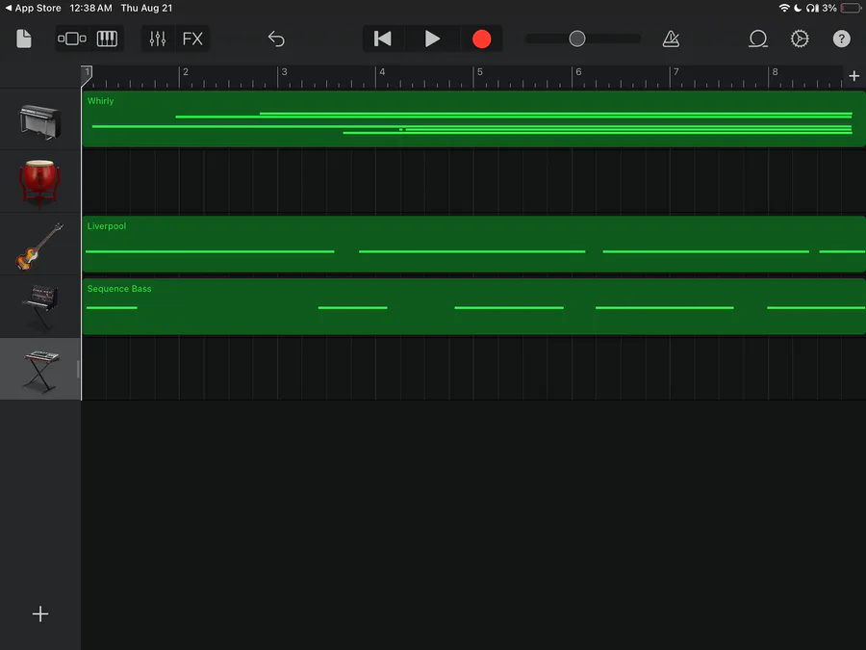Screen dimensions: 866x650
Task: Tap bar 4 on the ruler
Action: (x=382, y=72)
